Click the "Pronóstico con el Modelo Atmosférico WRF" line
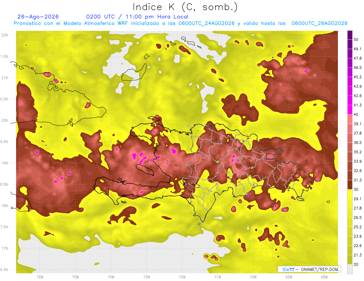Viewport: 364px width, 281px height. click(180, 23)
